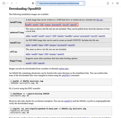Open alpha link in cd71.iso row
Image resolution: width=121 pixels, height=118 pixels.
28,54
